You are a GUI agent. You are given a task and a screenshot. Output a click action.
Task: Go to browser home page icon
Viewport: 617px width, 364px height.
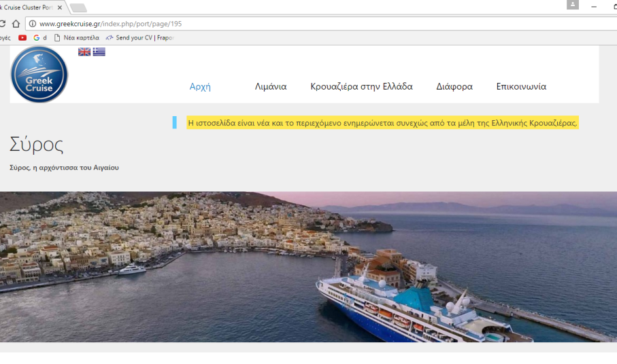[16, 24]
